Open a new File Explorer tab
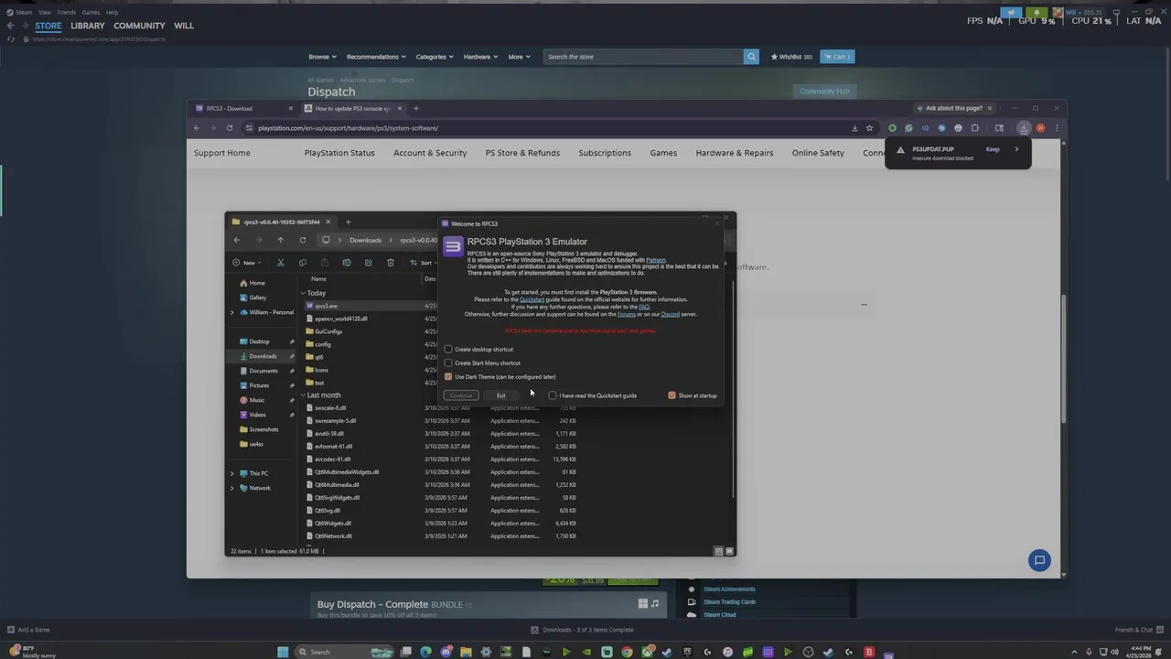This screenshot has height=659, width=1171. click(x=348, y=221)
